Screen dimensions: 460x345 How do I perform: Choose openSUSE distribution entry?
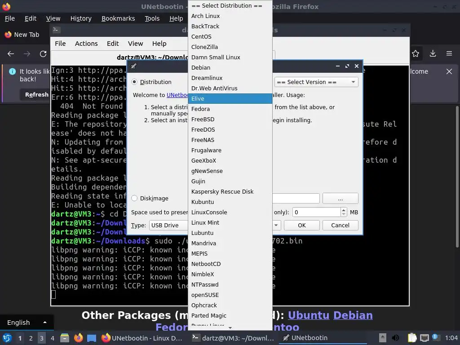click(230, 295)
